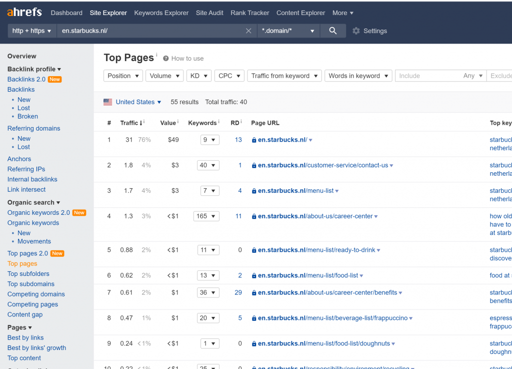Open the Overview sidebar link
Image resolution: width=512 pixels, height=369 pixels.
(x=22, y=56)
